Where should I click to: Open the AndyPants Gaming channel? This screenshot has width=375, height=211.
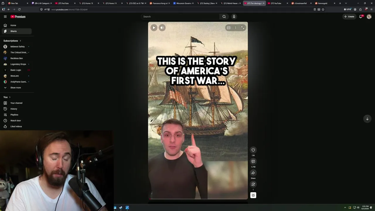click(16, 82)
